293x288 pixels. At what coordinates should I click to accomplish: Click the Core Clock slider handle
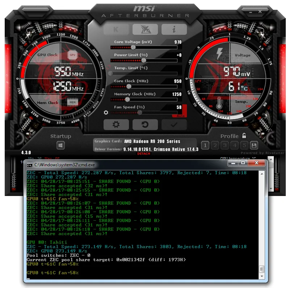coord(129,86)
